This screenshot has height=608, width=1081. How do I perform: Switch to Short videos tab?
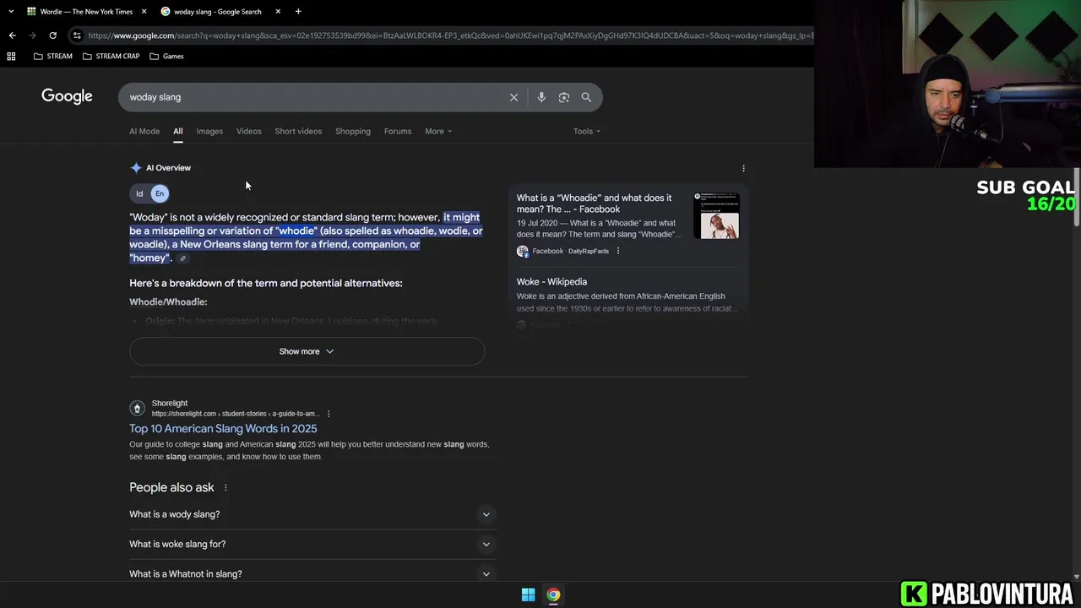298,131
